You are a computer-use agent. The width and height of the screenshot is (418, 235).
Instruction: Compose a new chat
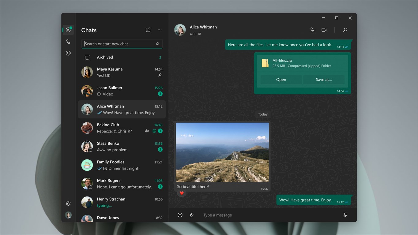(x=148, y=30)
